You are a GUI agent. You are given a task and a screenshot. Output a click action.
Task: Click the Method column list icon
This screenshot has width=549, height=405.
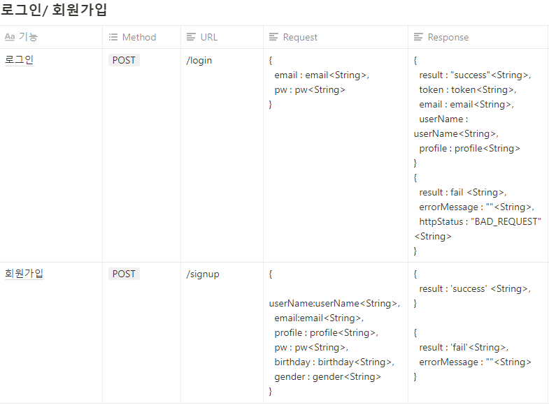click(113, 37)
